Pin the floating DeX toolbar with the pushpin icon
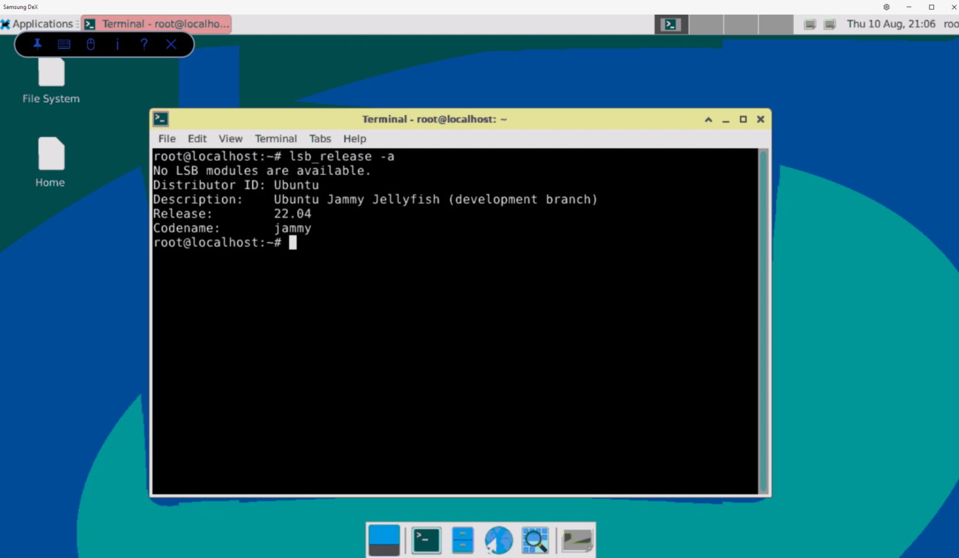959x558 pixels. coord(37,44)
